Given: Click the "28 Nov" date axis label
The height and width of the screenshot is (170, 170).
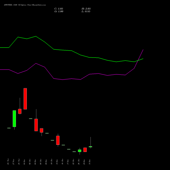Looking at the screenshot, I should pyautogui.click(x=19, y=161).
